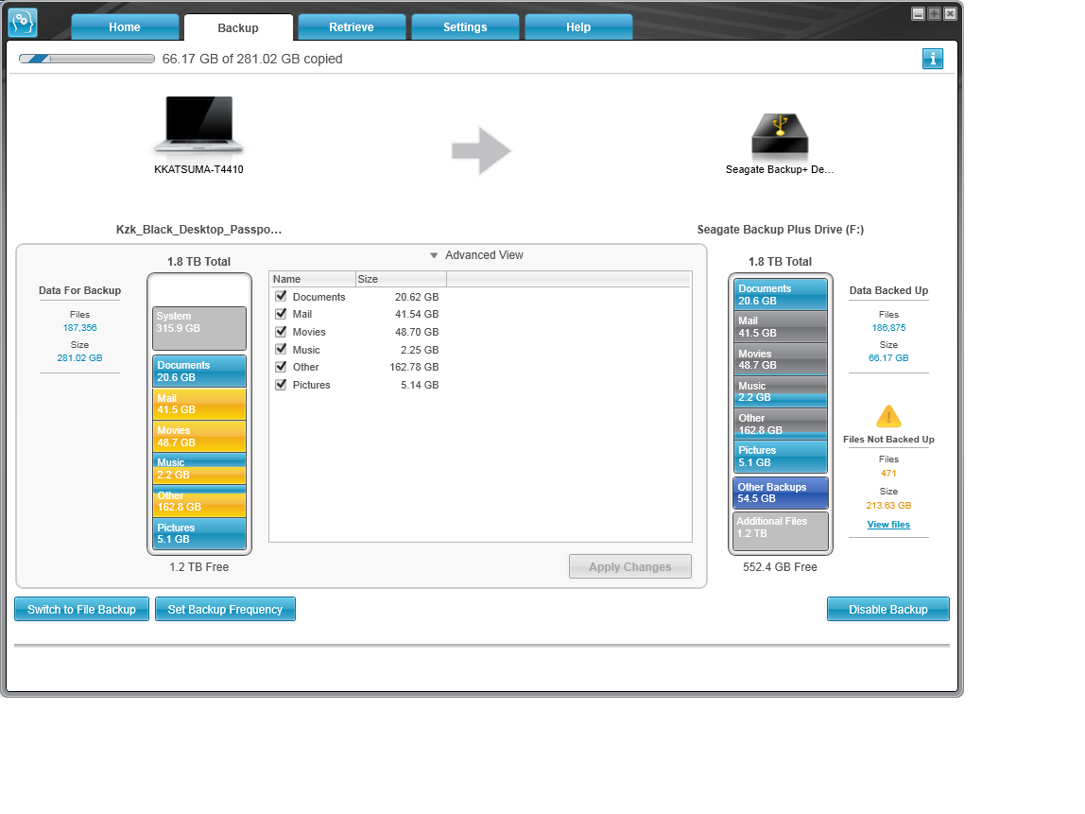This screenshot has width=1085, height=814.
Task: Select the Other Backups 54.5 GB block
Action: coord(781,493)
